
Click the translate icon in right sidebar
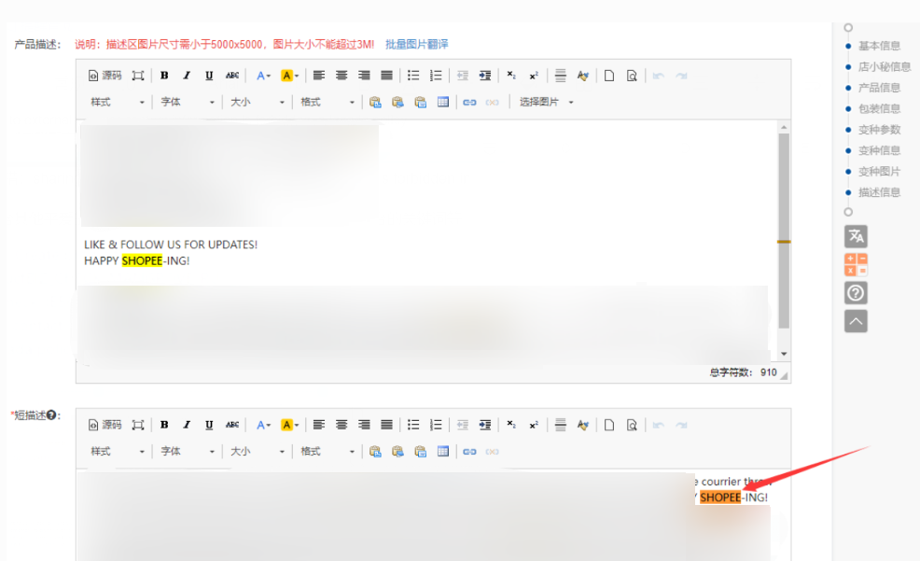[856, 236]
